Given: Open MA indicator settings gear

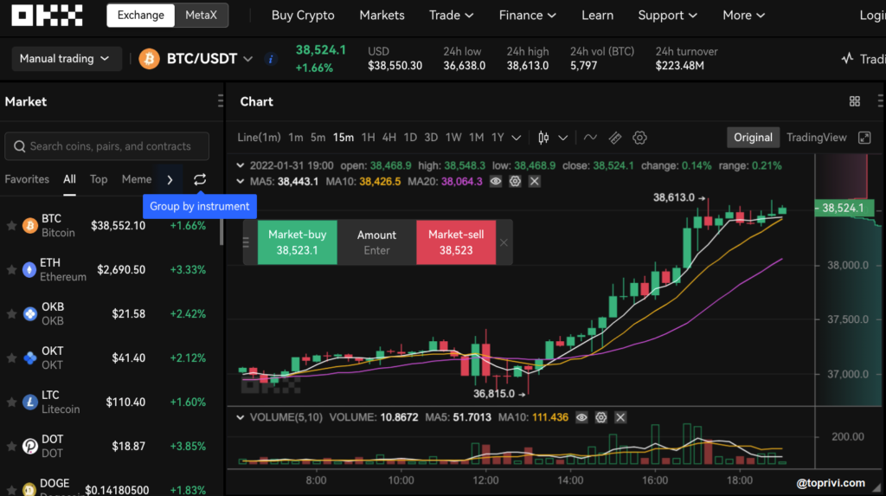Looking at the screenshot, I should (x=515, y=182).
